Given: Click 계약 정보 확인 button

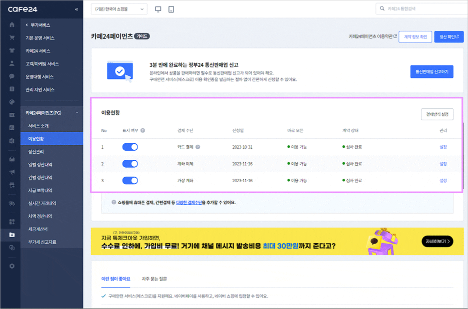Looking at the screenshot, I should point(415,36).
